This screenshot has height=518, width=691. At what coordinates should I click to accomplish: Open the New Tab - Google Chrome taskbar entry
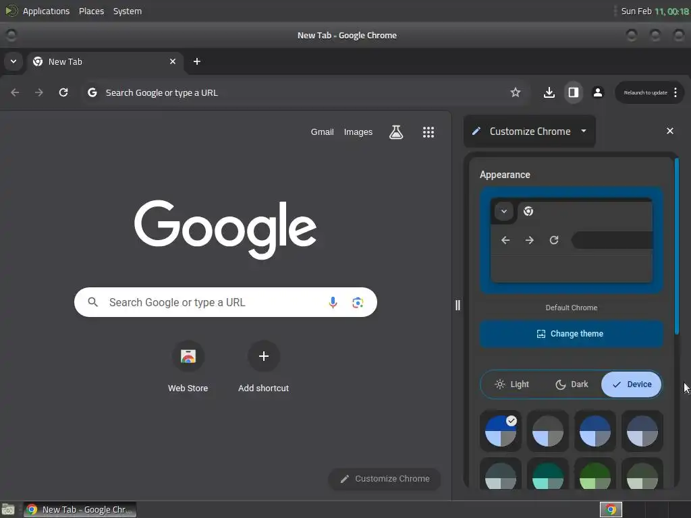[x=80, y=510]
